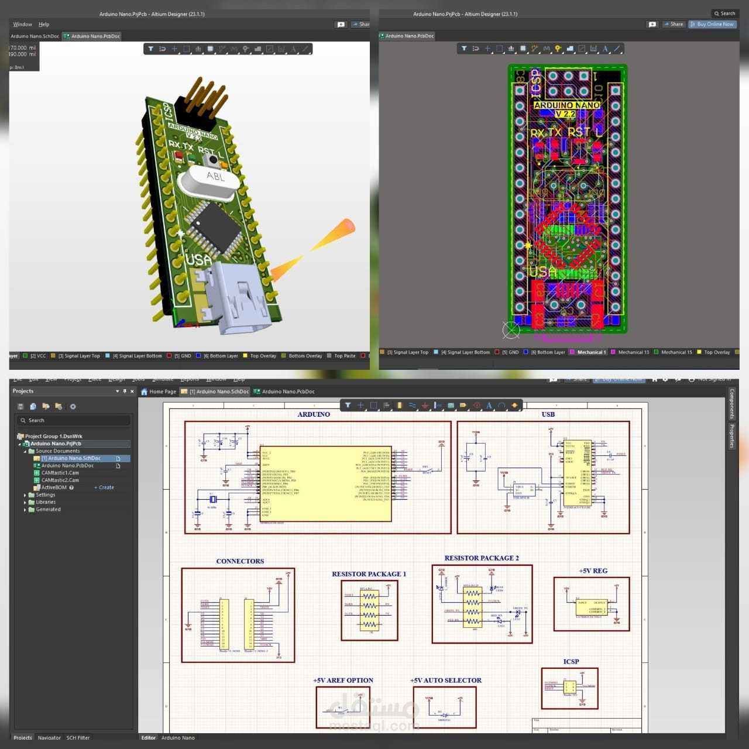
Task: Open the Projects panel dropdown arrow
Action: pyautogui.click(x=118, y=391)
